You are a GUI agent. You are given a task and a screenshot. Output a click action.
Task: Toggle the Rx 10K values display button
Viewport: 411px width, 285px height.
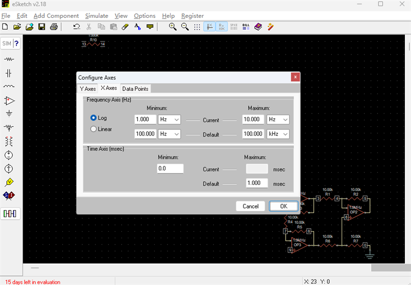pos(222,27)
